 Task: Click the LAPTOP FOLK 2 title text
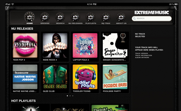[x=81, y=60]
